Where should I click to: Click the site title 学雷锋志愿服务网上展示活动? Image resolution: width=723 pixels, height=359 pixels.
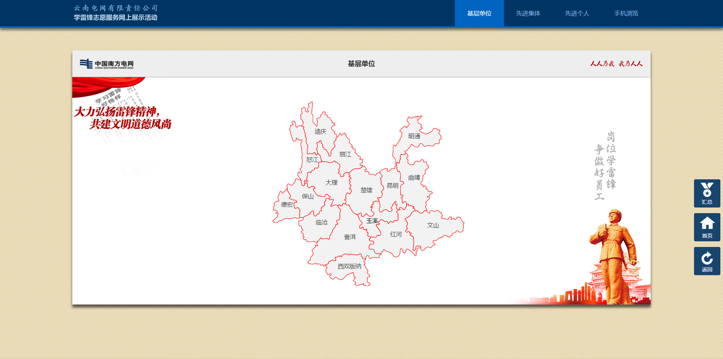116,18
